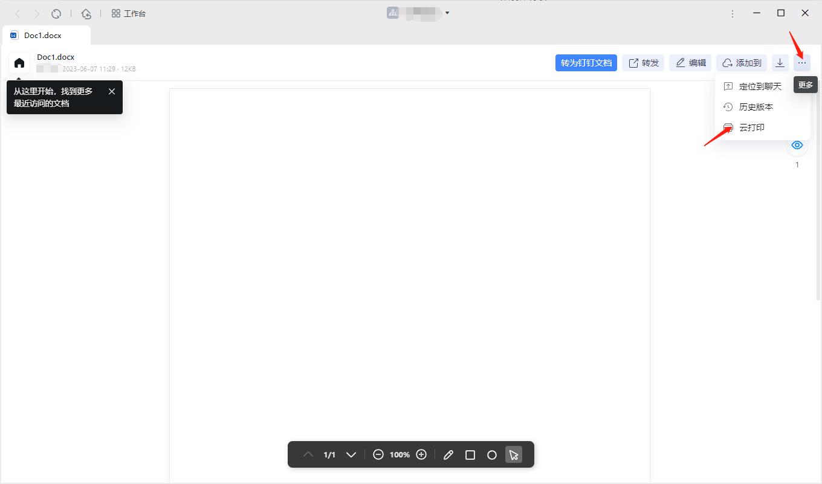Click the download icon button
The width and height of the screenshot is (822, 484).
tap(780, 63)
